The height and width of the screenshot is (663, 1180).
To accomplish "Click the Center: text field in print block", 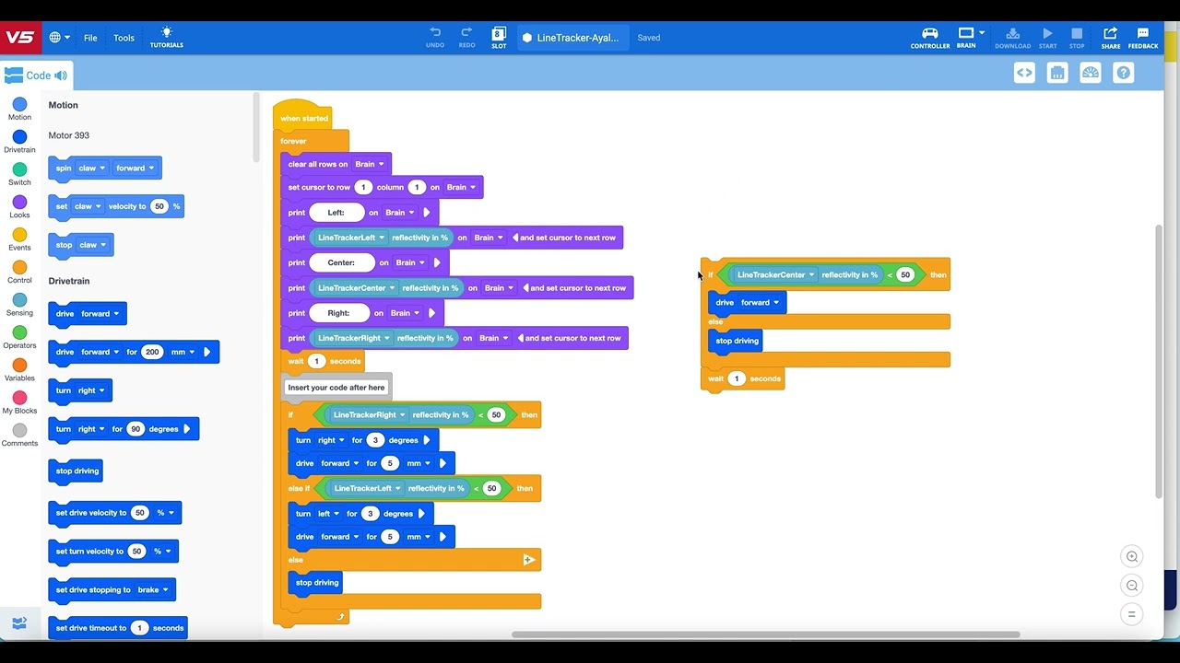I will (341, 262).
